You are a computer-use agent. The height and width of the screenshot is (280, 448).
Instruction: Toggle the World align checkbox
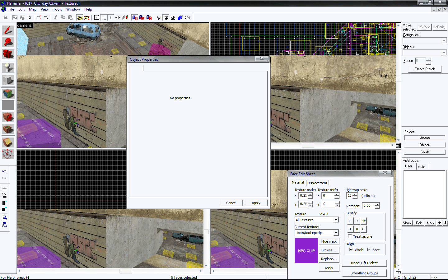point(351,250)
